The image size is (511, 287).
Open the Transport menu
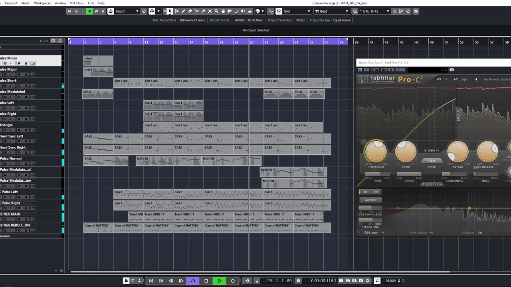click(11, 3)
